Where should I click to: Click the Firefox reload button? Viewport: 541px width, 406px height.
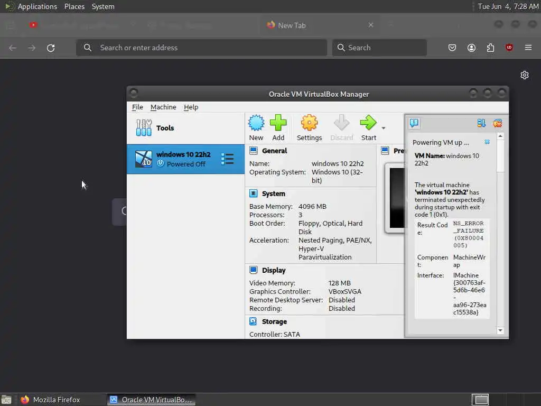click(x=51, y=48)
